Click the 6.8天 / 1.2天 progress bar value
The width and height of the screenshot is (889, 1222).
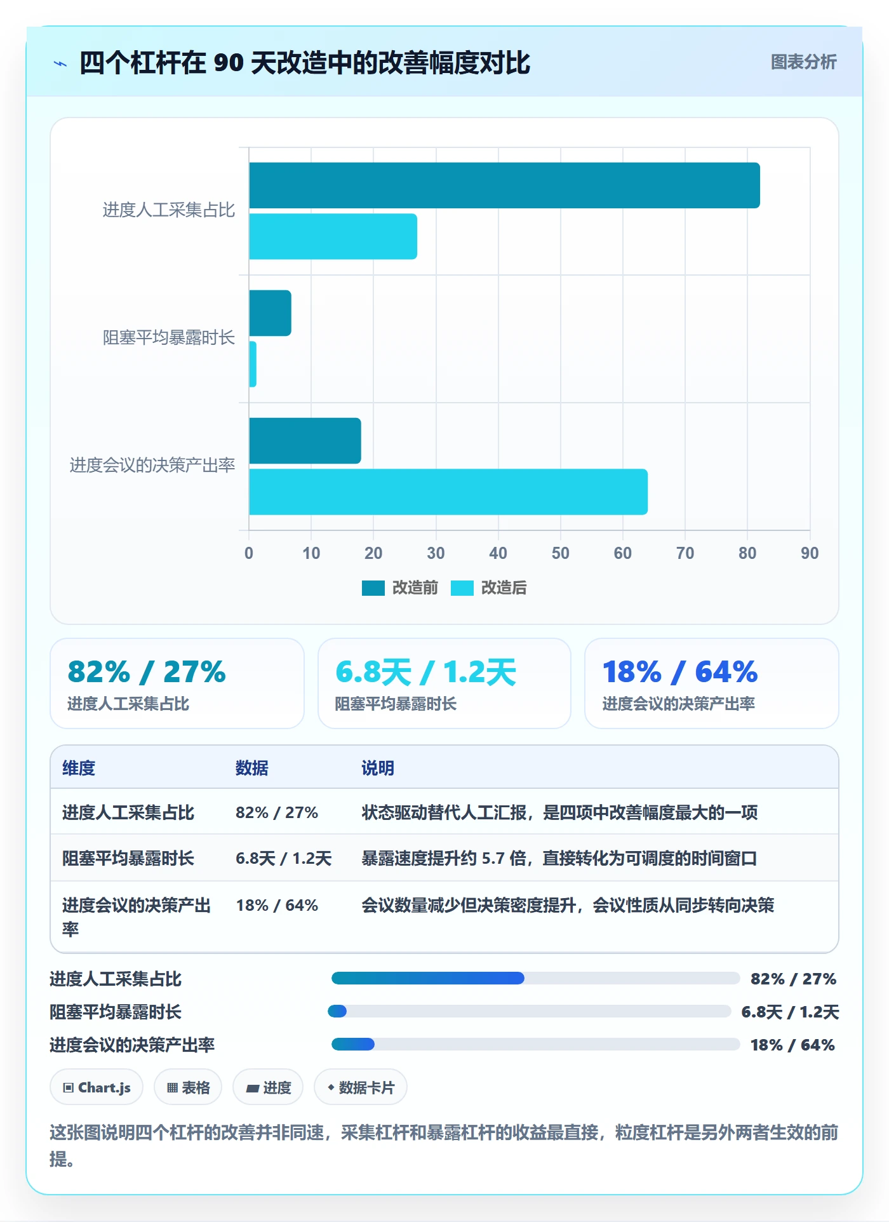[x=790, y=1012]
